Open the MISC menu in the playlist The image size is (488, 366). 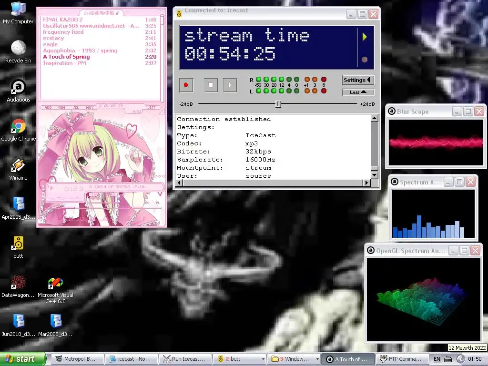tap(90, 107)
